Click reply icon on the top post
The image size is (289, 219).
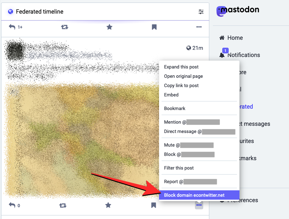12,27
